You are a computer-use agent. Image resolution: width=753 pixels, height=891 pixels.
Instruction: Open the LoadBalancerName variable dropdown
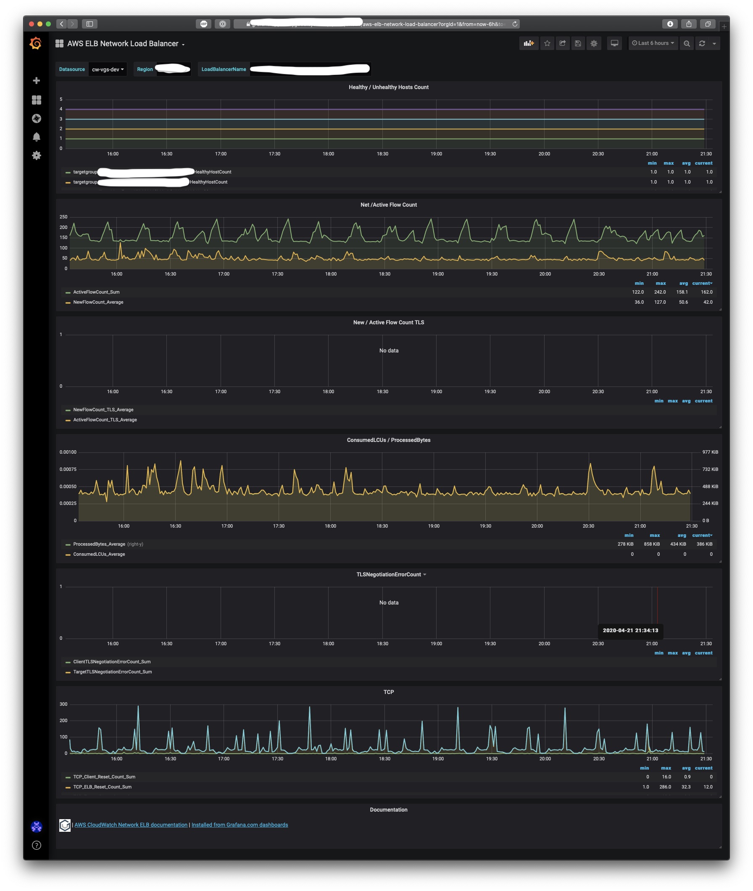tap(311, 70)
